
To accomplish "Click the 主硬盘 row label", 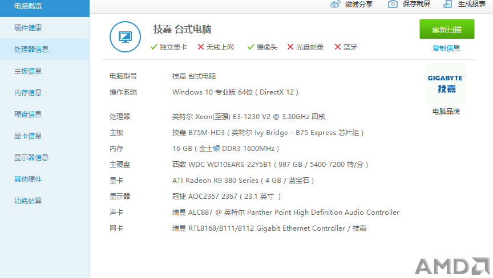I will pos(120,165).
